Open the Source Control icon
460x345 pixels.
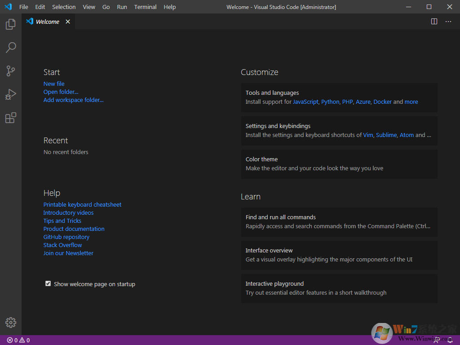point(10,71)
